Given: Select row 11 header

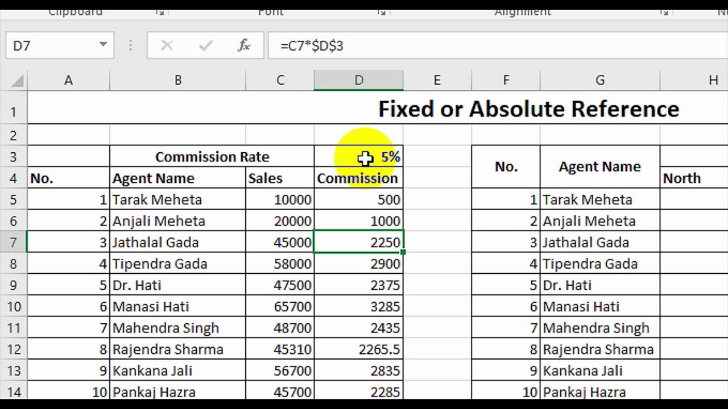Looking at the screenshot, I should tap(14, 328).
